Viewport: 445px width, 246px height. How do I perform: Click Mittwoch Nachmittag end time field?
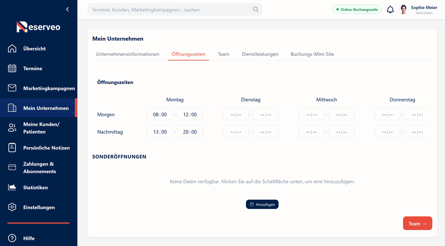342,132
